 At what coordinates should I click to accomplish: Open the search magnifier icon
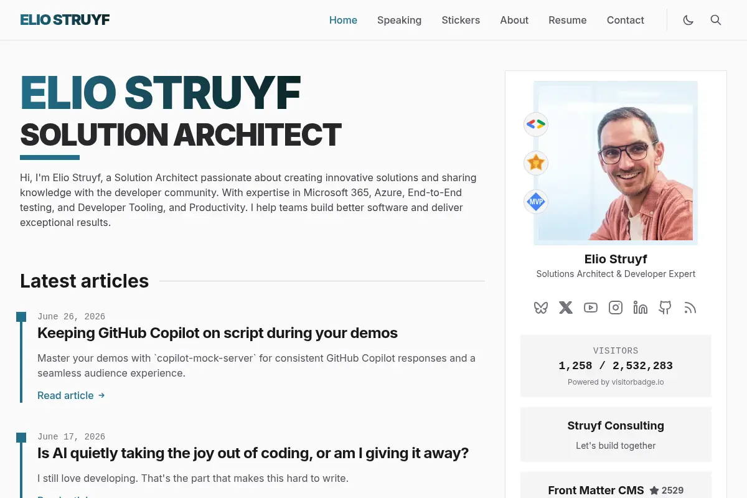(716, 20)
